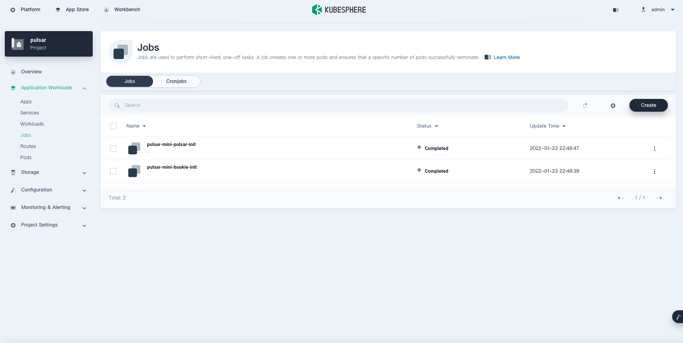Navigate to Services in sidebar
The image size is (683, 343).
pyautogui.click(x=30, y=113)
